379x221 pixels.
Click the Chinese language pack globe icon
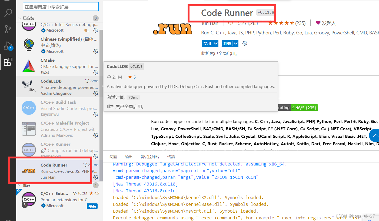pyautogui.click(x=29, y=45)
